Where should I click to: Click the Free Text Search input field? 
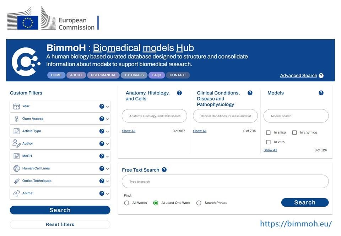(225, 182)
